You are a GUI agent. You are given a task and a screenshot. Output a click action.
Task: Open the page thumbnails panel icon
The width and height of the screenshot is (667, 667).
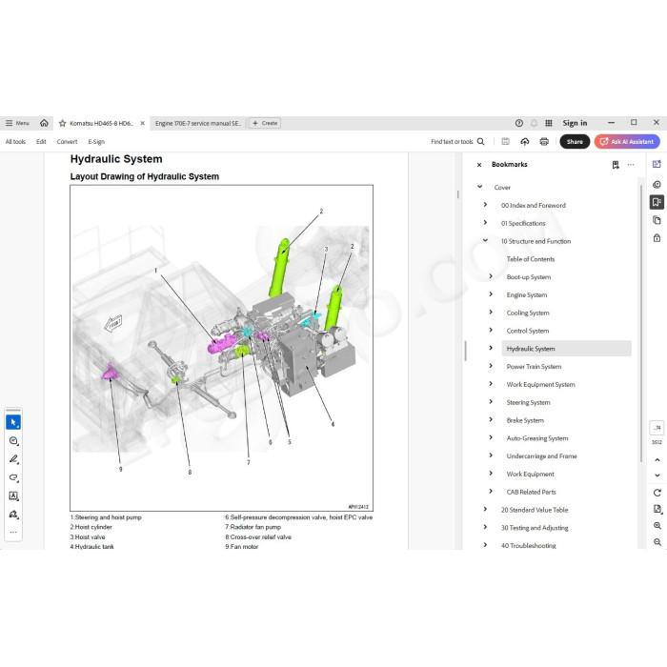657,220
